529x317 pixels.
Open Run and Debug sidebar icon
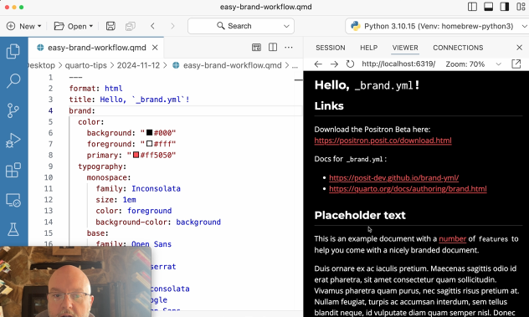pos(13,141)
